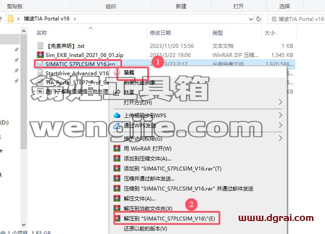Choose 压缩到 rar 并通过邮件发送 entry
This screenshot has height=234, width=325.
[198, 188]
